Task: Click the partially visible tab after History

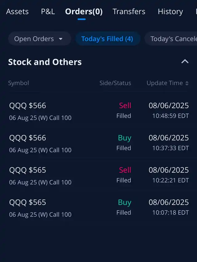Action: click(x=195, y=12)
